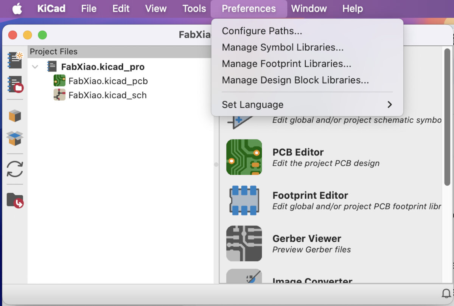454x306 pixels.
Task: Open the Apple menu
Action: [17, 9]
